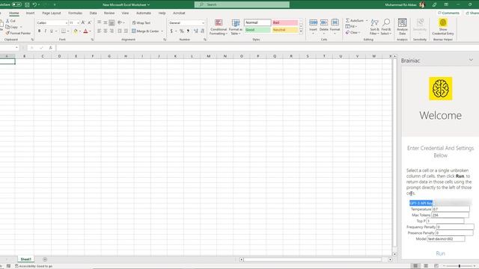Click Format as Table icon
The height and width of the screenshot is (269, 479).
click(236, 23)
